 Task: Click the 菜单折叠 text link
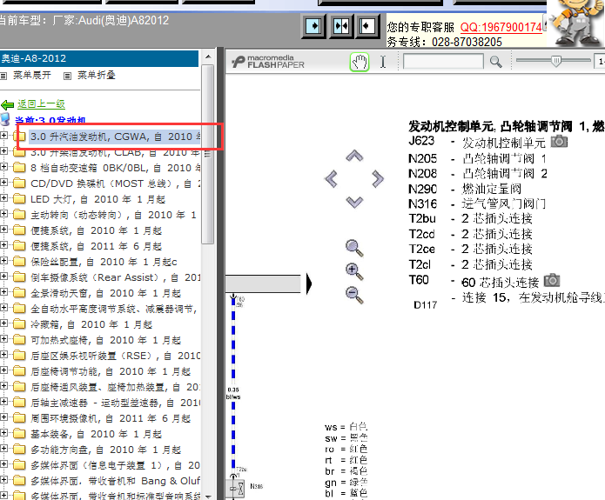pyautogui.click(x=97, y=75)
